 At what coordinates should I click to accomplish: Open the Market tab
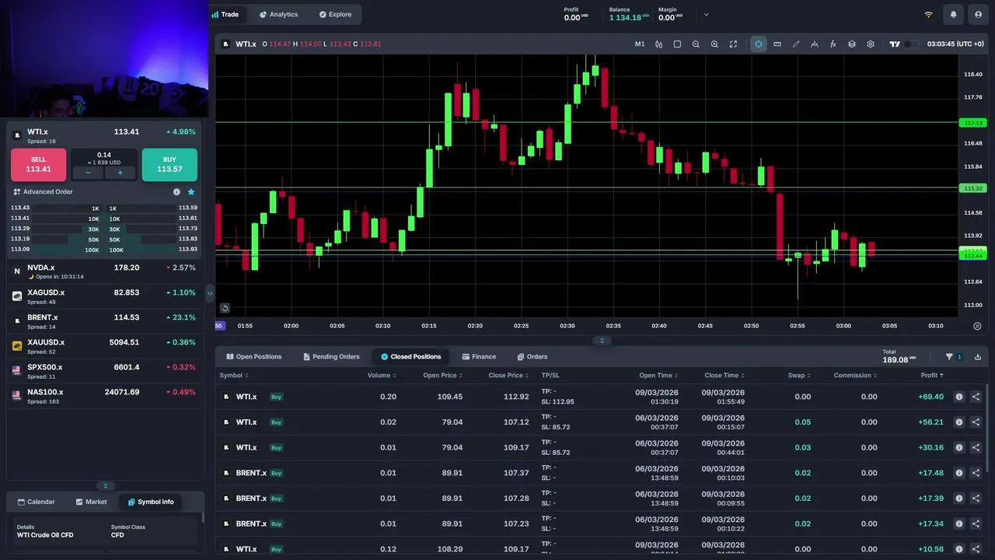tap(92, 502)
